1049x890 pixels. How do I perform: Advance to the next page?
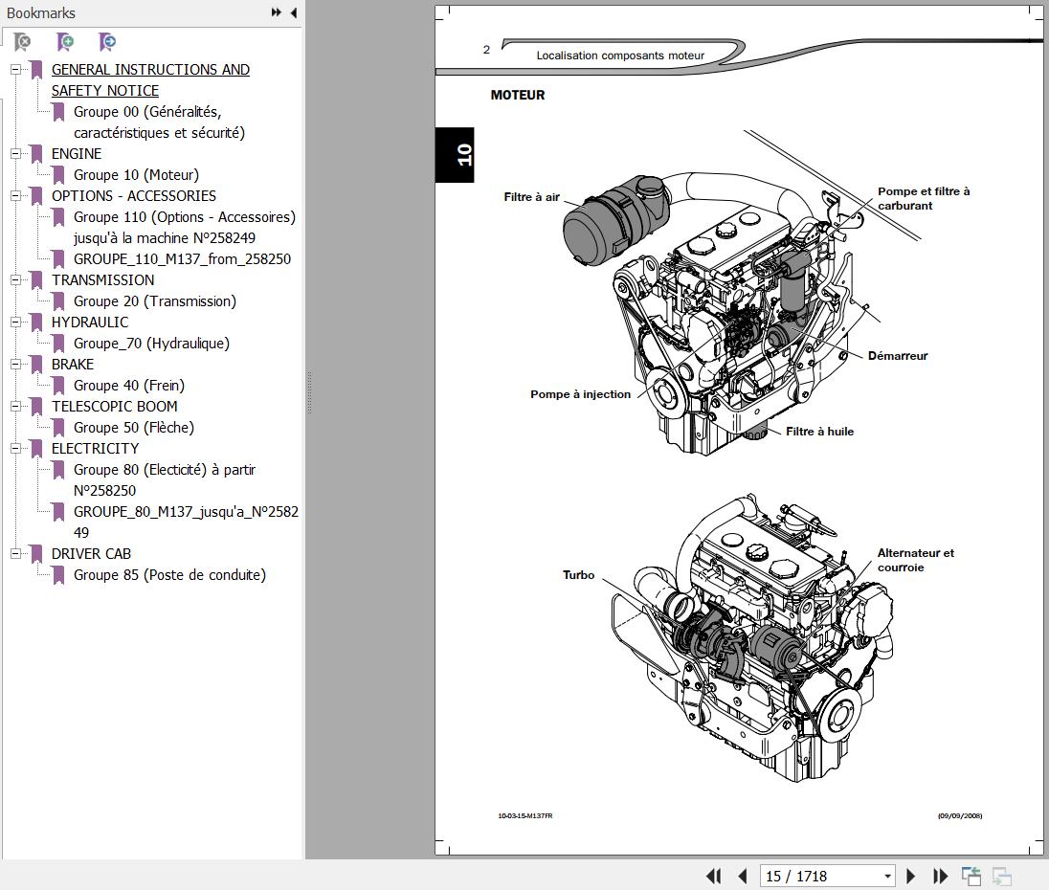coord(911,876)
